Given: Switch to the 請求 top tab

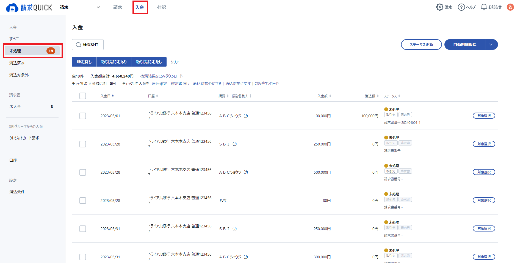Looking at the screenshot, I should coord(118,7).
